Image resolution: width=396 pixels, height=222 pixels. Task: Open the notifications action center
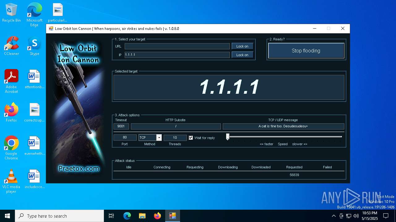[x=386, y=216]
